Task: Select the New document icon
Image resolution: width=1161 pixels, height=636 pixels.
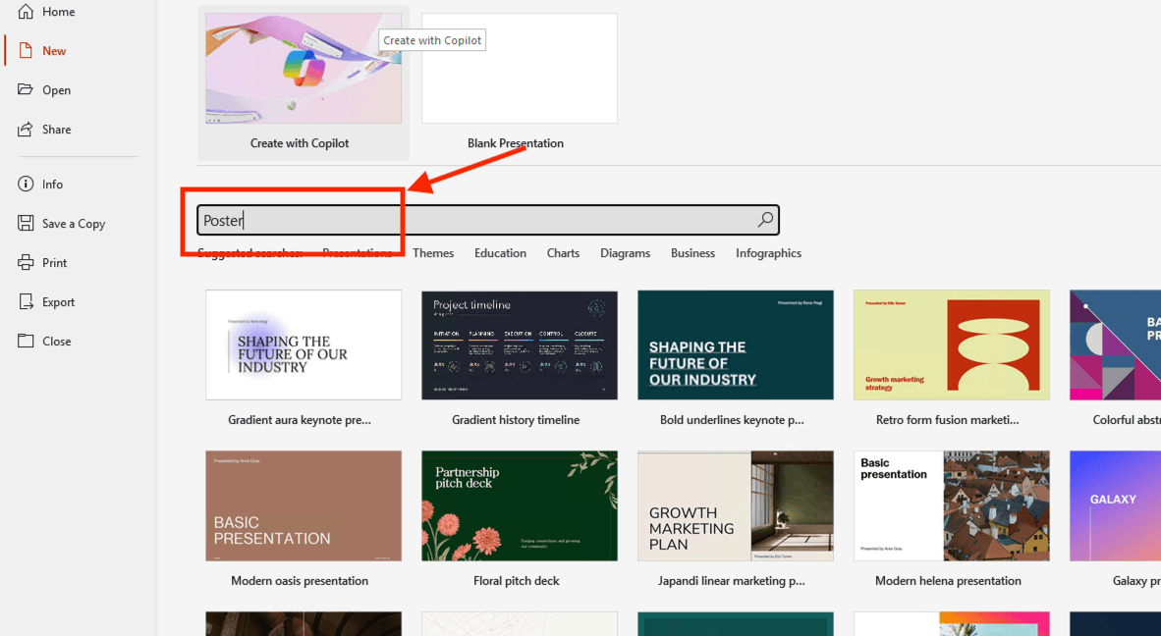Action: pos(26,51)
